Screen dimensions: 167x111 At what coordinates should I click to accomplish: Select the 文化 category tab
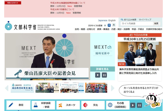93,105
